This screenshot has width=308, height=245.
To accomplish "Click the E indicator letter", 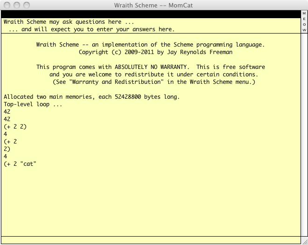I will pos(304,19).
